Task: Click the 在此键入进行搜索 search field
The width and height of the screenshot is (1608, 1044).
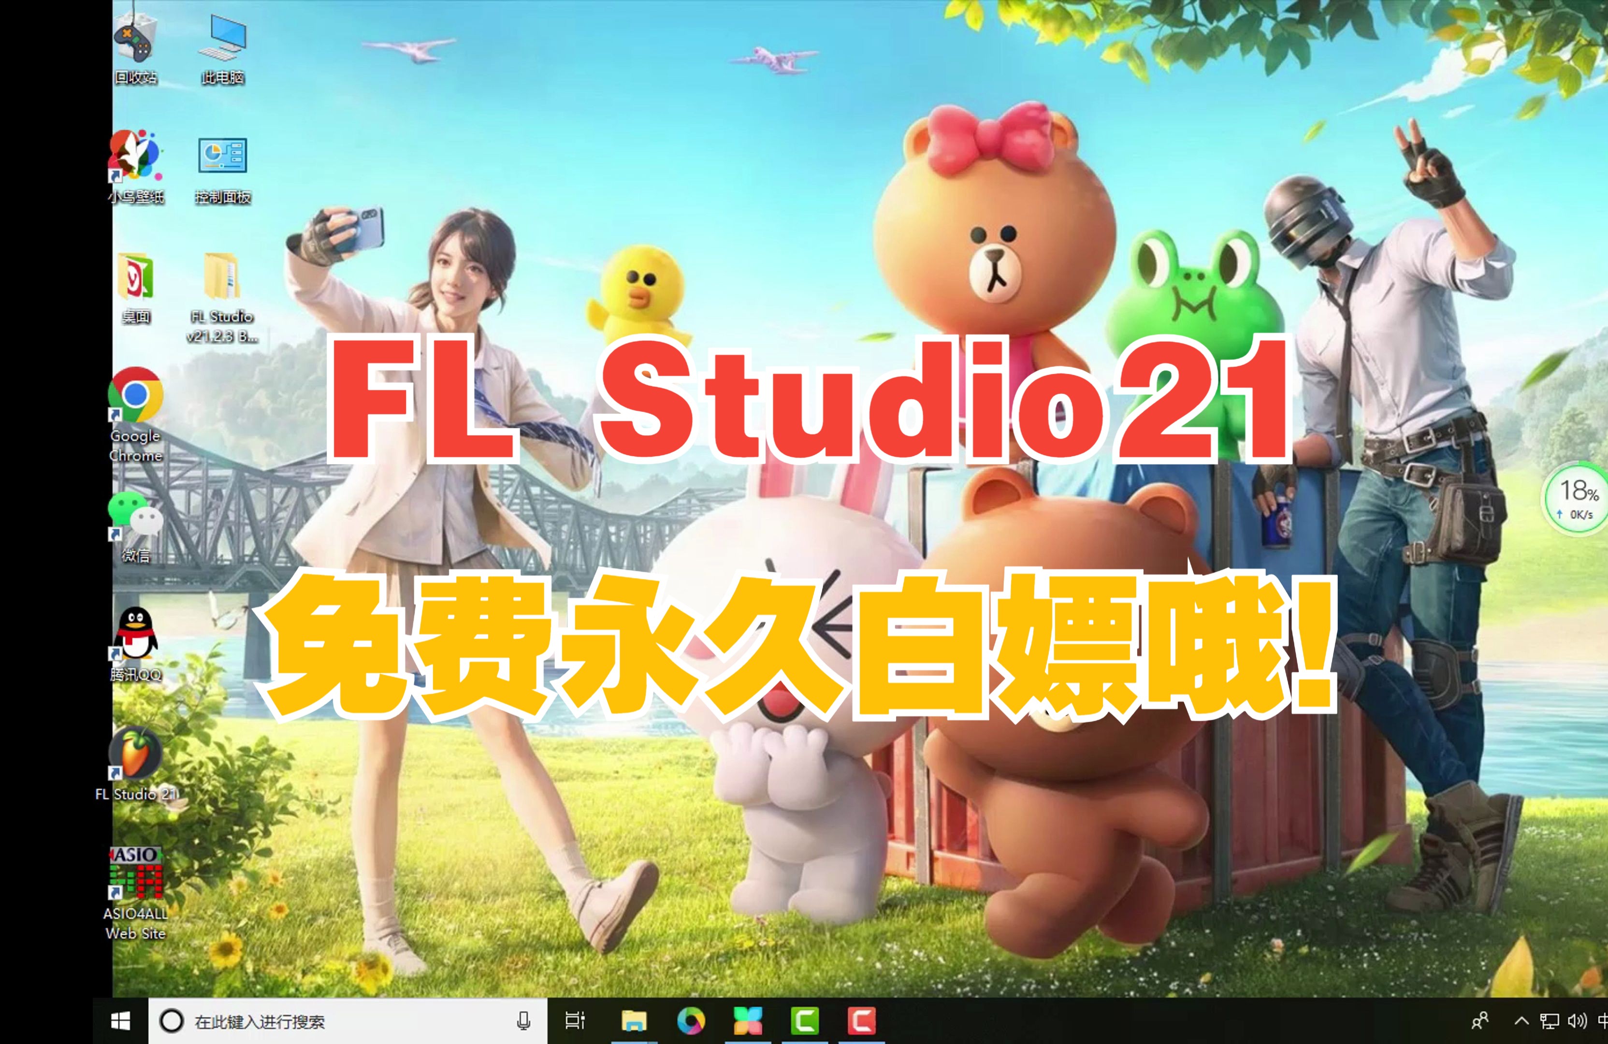Action: pos(348,1021)
